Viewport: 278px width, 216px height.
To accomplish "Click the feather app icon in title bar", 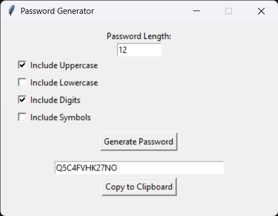I will 12,11.
